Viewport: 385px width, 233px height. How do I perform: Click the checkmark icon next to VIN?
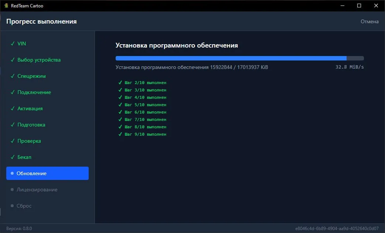click(13, 44)
